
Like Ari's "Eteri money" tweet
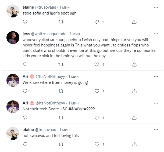pos(97,91)
